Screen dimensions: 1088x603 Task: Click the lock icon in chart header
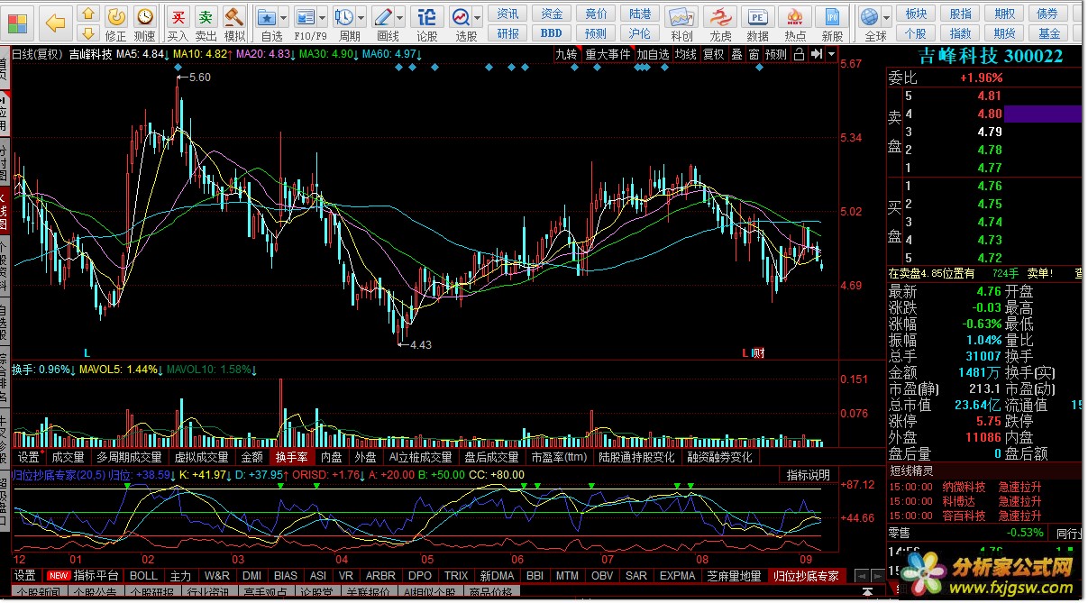tap(799, 54)
